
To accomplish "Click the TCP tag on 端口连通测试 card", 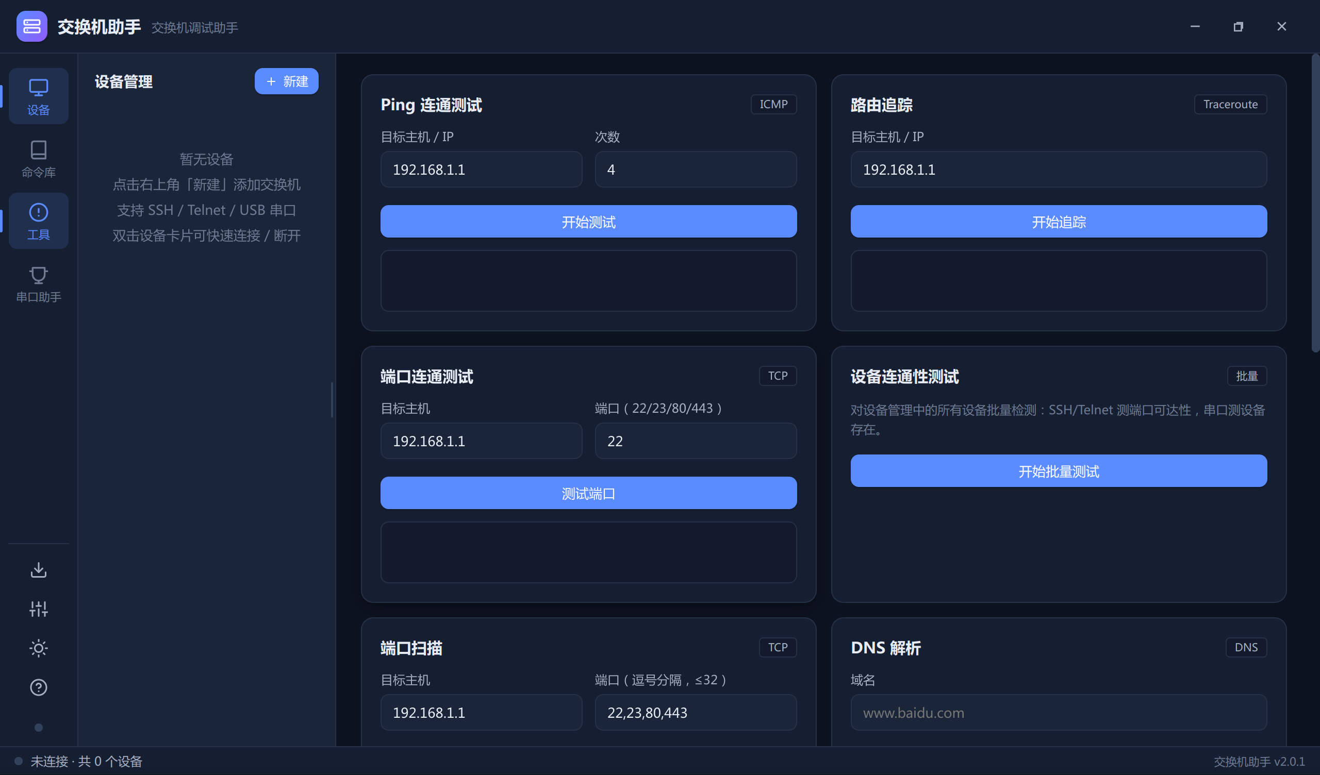I will click(x=778, y=376).
